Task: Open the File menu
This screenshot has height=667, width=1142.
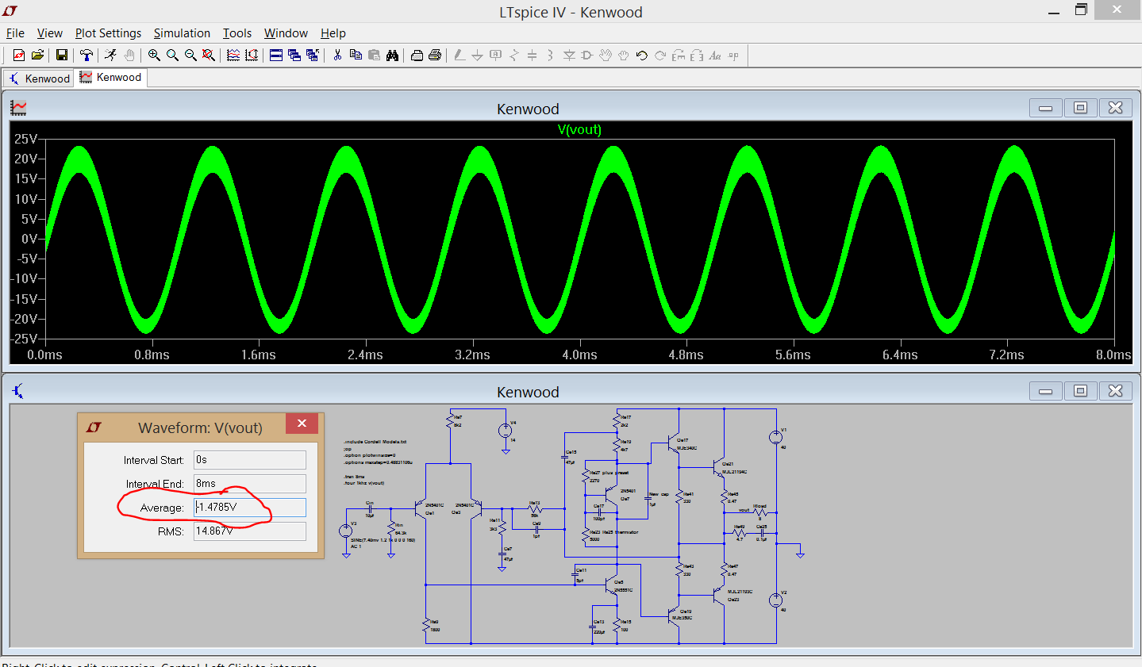Action: pos(15,33)
